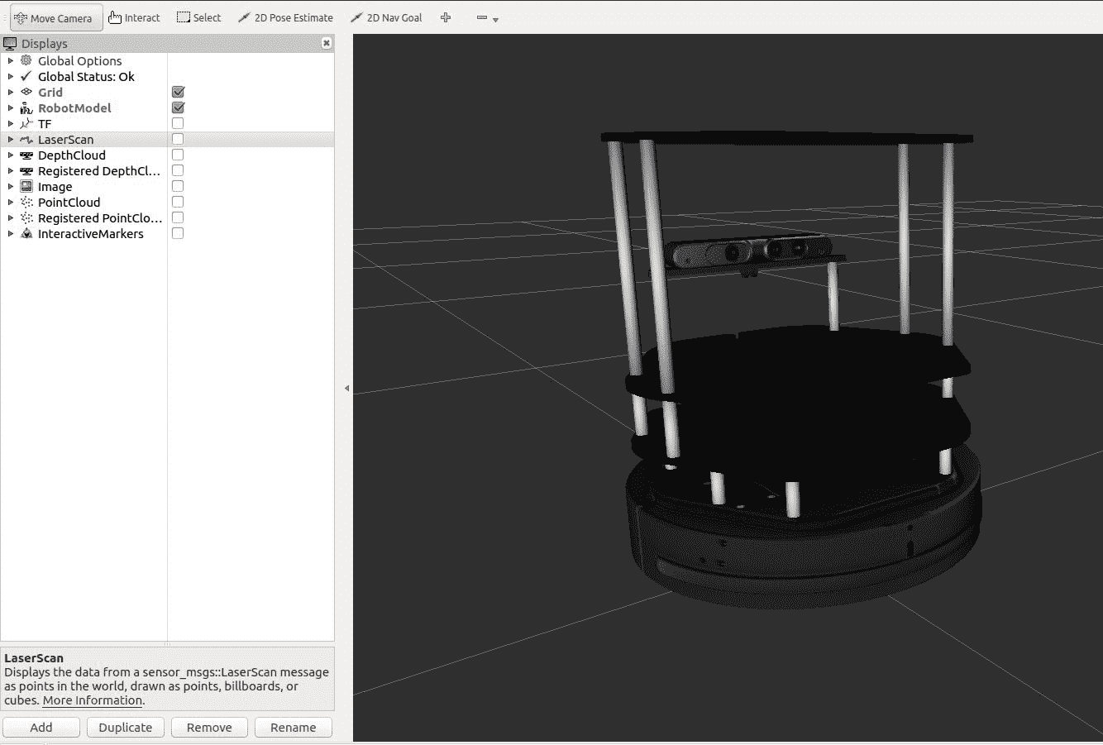The image size is (1103, 745).
Task: Collapse the left panel using splitter arrow
Action: tap(346, 388)
